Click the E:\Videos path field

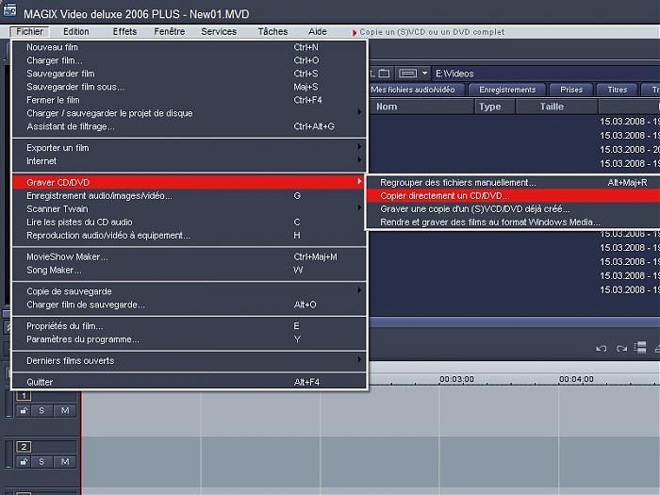(x=546, y=74)
